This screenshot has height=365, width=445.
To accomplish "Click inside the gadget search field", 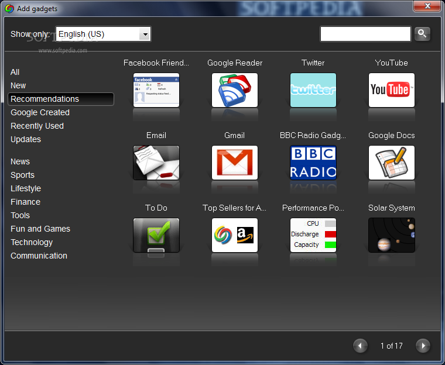I will [x=365, y=35].
